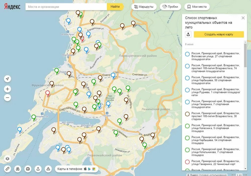Click blue circle marker beside Волховская улица entry
The width and height of the screenshot is (251, 176).
click(187, 54)
